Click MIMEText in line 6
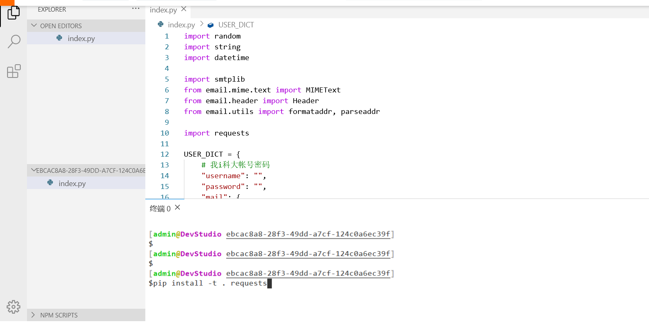649x334 pixels. [323, 90]
